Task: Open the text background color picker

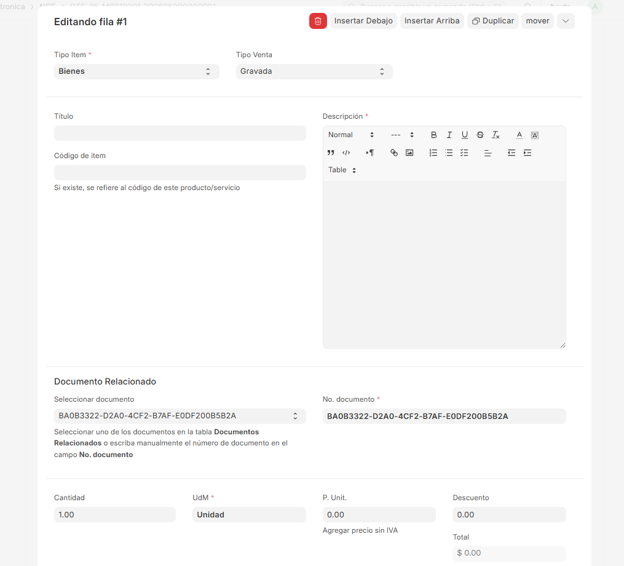Action: [x=535, y=135]
